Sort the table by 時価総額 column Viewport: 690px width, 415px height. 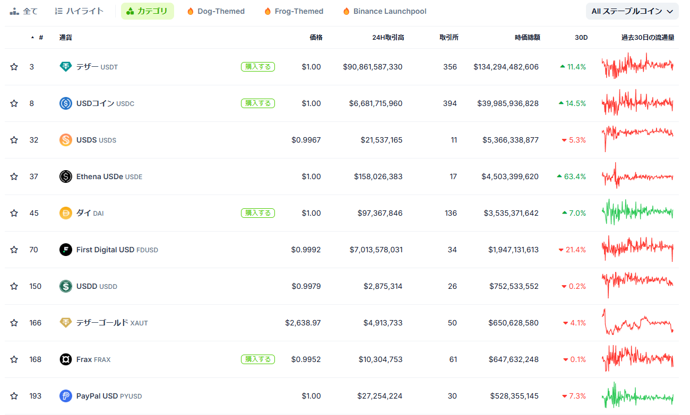coord(527,38)
